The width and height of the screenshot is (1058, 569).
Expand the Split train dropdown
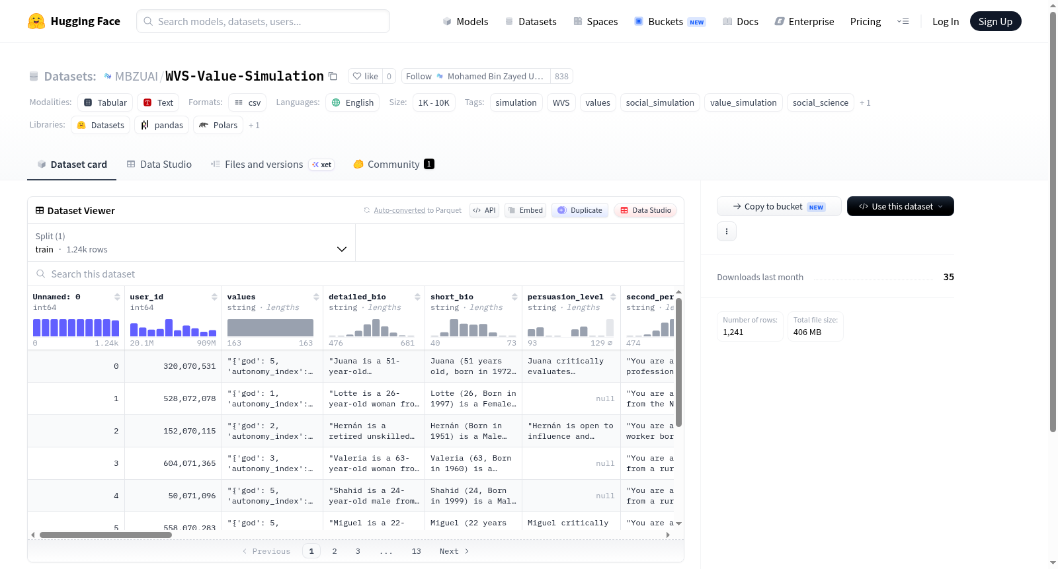(191, 243)
